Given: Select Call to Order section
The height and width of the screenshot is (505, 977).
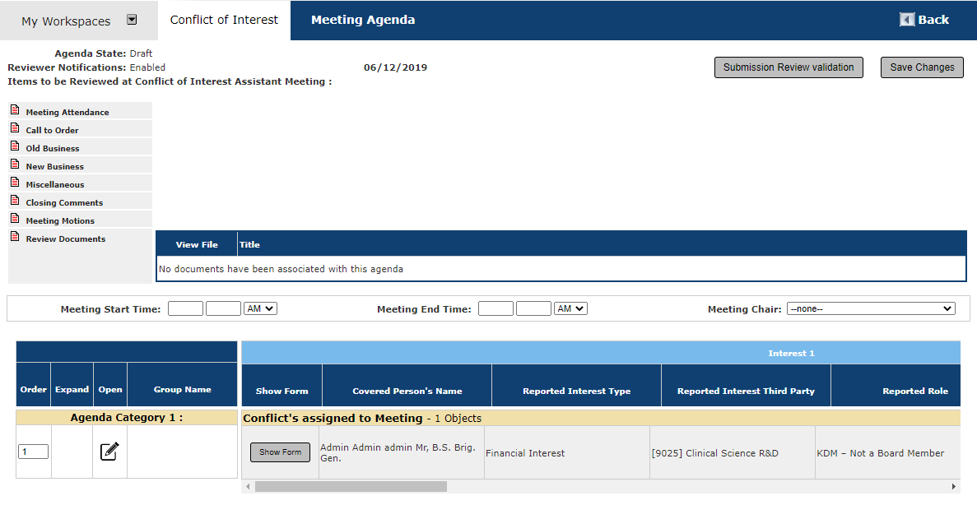Looking at the screenshot, I should tap(53, 130).
